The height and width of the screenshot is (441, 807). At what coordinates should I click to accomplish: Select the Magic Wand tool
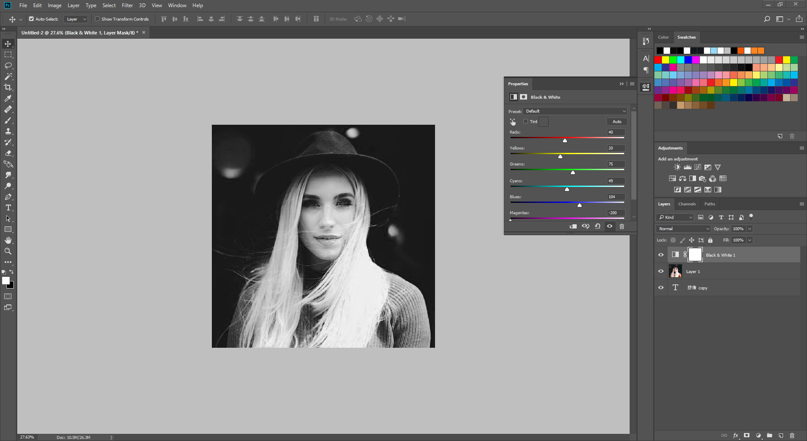coord(8,76)
